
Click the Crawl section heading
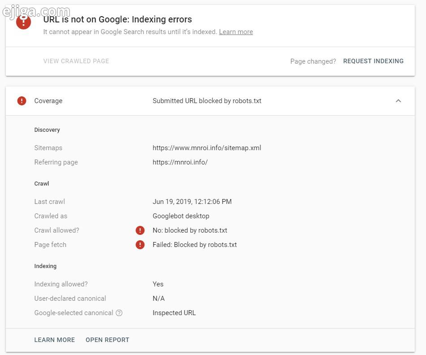coord(42,184)
